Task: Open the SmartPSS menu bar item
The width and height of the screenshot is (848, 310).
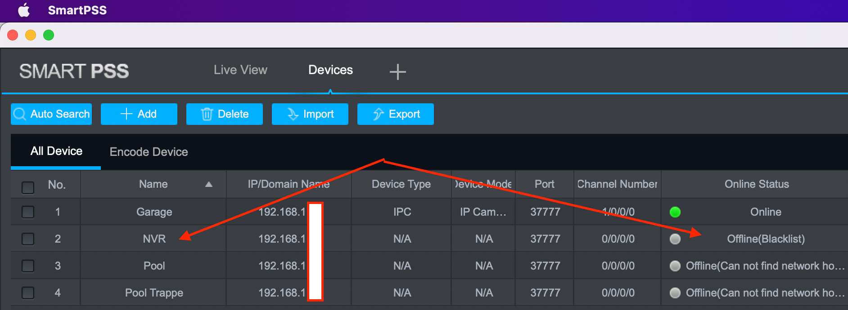Action: tap(77, 10)
